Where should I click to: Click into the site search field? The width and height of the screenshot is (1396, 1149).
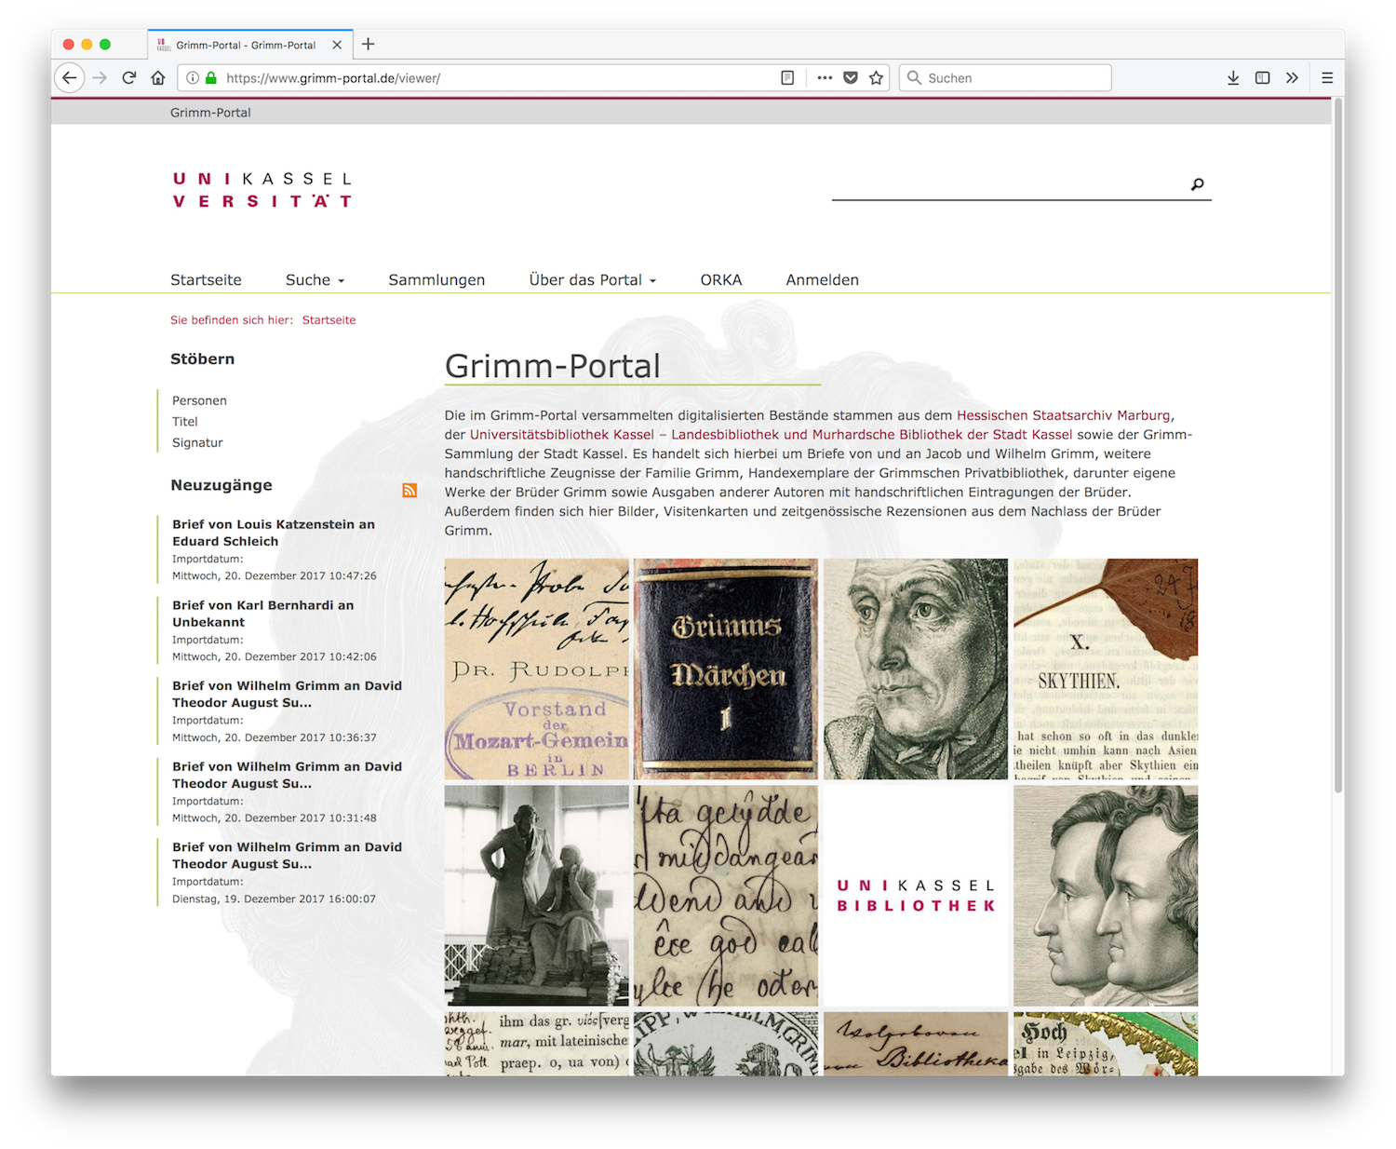[x=1010, y=184]
